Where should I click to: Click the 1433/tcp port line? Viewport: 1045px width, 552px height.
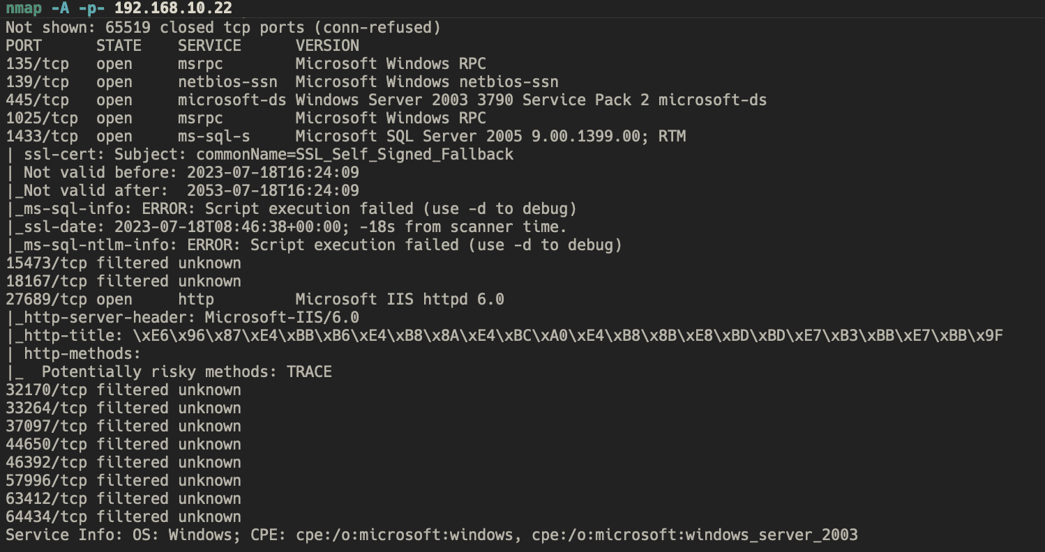pos(345,137)
